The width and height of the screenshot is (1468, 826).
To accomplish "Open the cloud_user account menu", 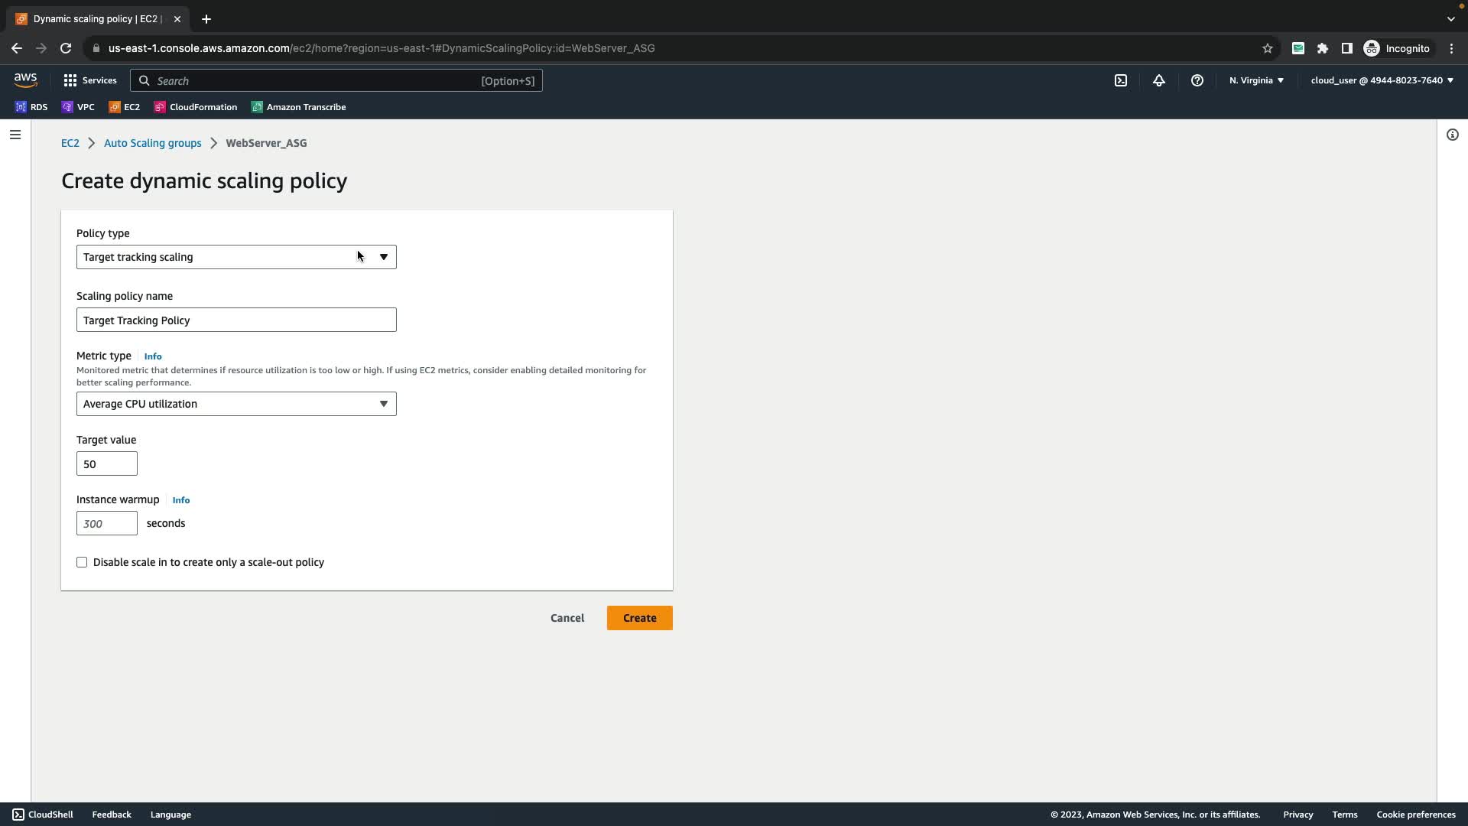I will [1382, 80].
